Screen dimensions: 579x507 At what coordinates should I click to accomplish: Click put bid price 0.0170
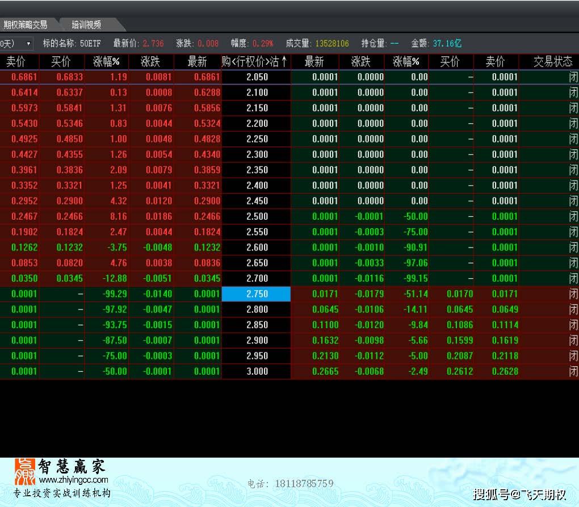(x=460, y=294)
